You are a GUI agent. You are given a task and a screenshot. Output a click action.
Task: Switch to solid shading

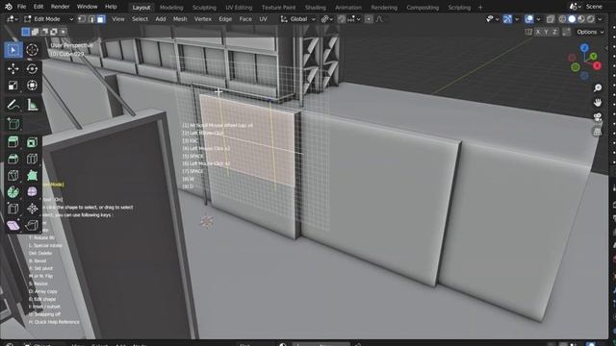(x=572, y=19)
